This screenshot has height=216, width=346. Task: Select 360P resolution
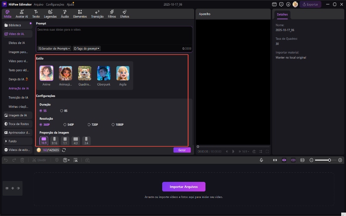pyautogui.click(x=45, y=124)
